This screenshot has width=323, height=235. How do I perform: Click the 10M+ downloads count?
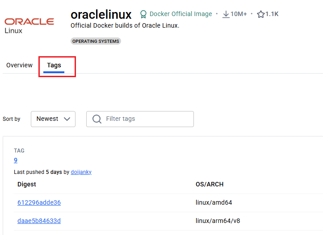[x=239, y=14]
